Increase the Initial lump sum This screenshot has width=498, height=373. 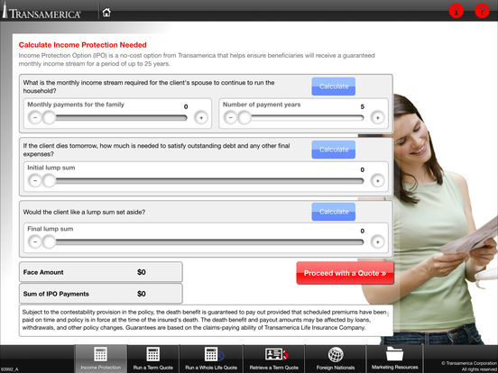click(378, 181)
